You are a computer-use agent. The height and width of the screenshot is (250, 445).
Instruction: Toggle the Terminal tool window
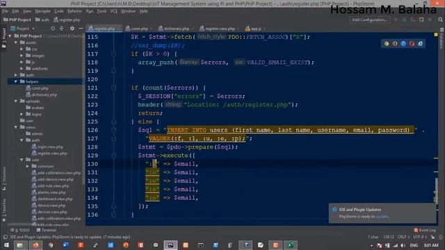point(47,230)
